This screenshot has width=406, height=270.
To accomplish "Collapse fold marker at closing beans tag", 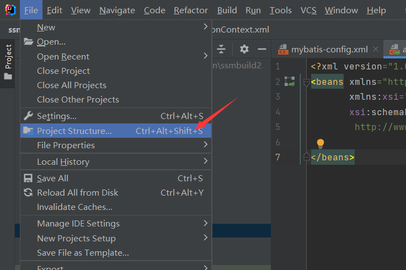I will click(x=306, y=158).
